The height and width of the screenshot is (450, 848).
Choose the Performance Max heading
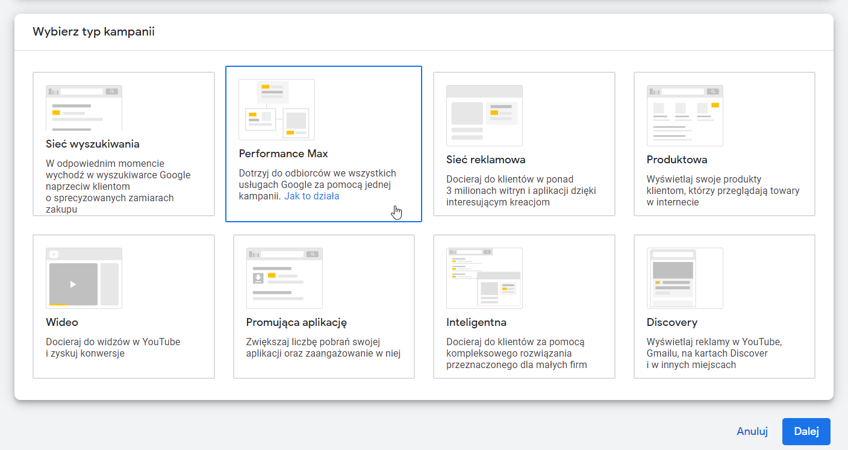(284, 154)
